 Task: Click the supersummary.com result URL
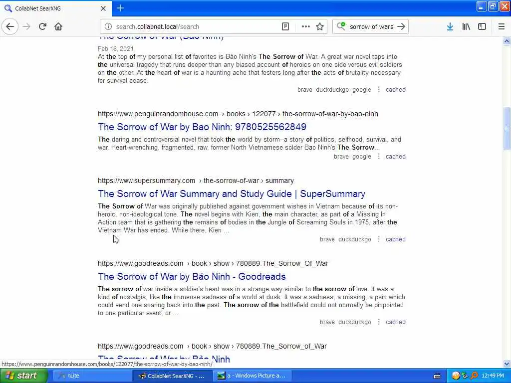(x=196, y=181)
